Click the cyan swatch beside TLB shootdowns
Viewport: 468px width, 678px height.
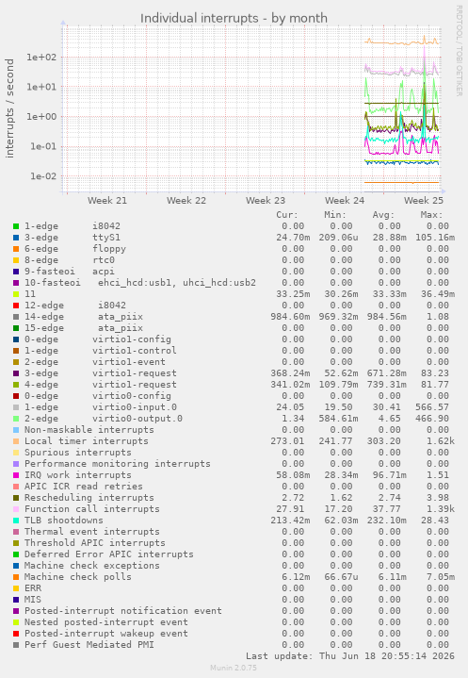(16, 521)
